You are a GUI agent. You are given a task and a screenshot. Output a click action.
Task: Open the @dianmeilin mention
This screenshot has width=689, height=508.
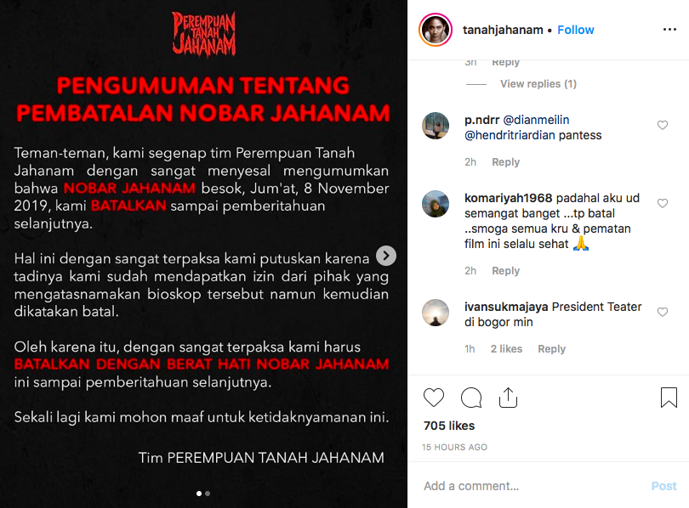coord(536,120)
